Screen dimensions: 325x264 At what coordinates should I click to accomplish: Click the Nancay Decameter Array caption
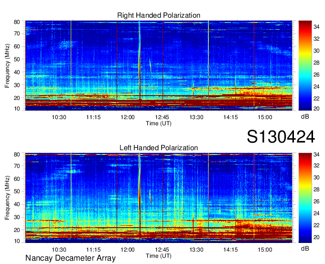pos(70,258)
